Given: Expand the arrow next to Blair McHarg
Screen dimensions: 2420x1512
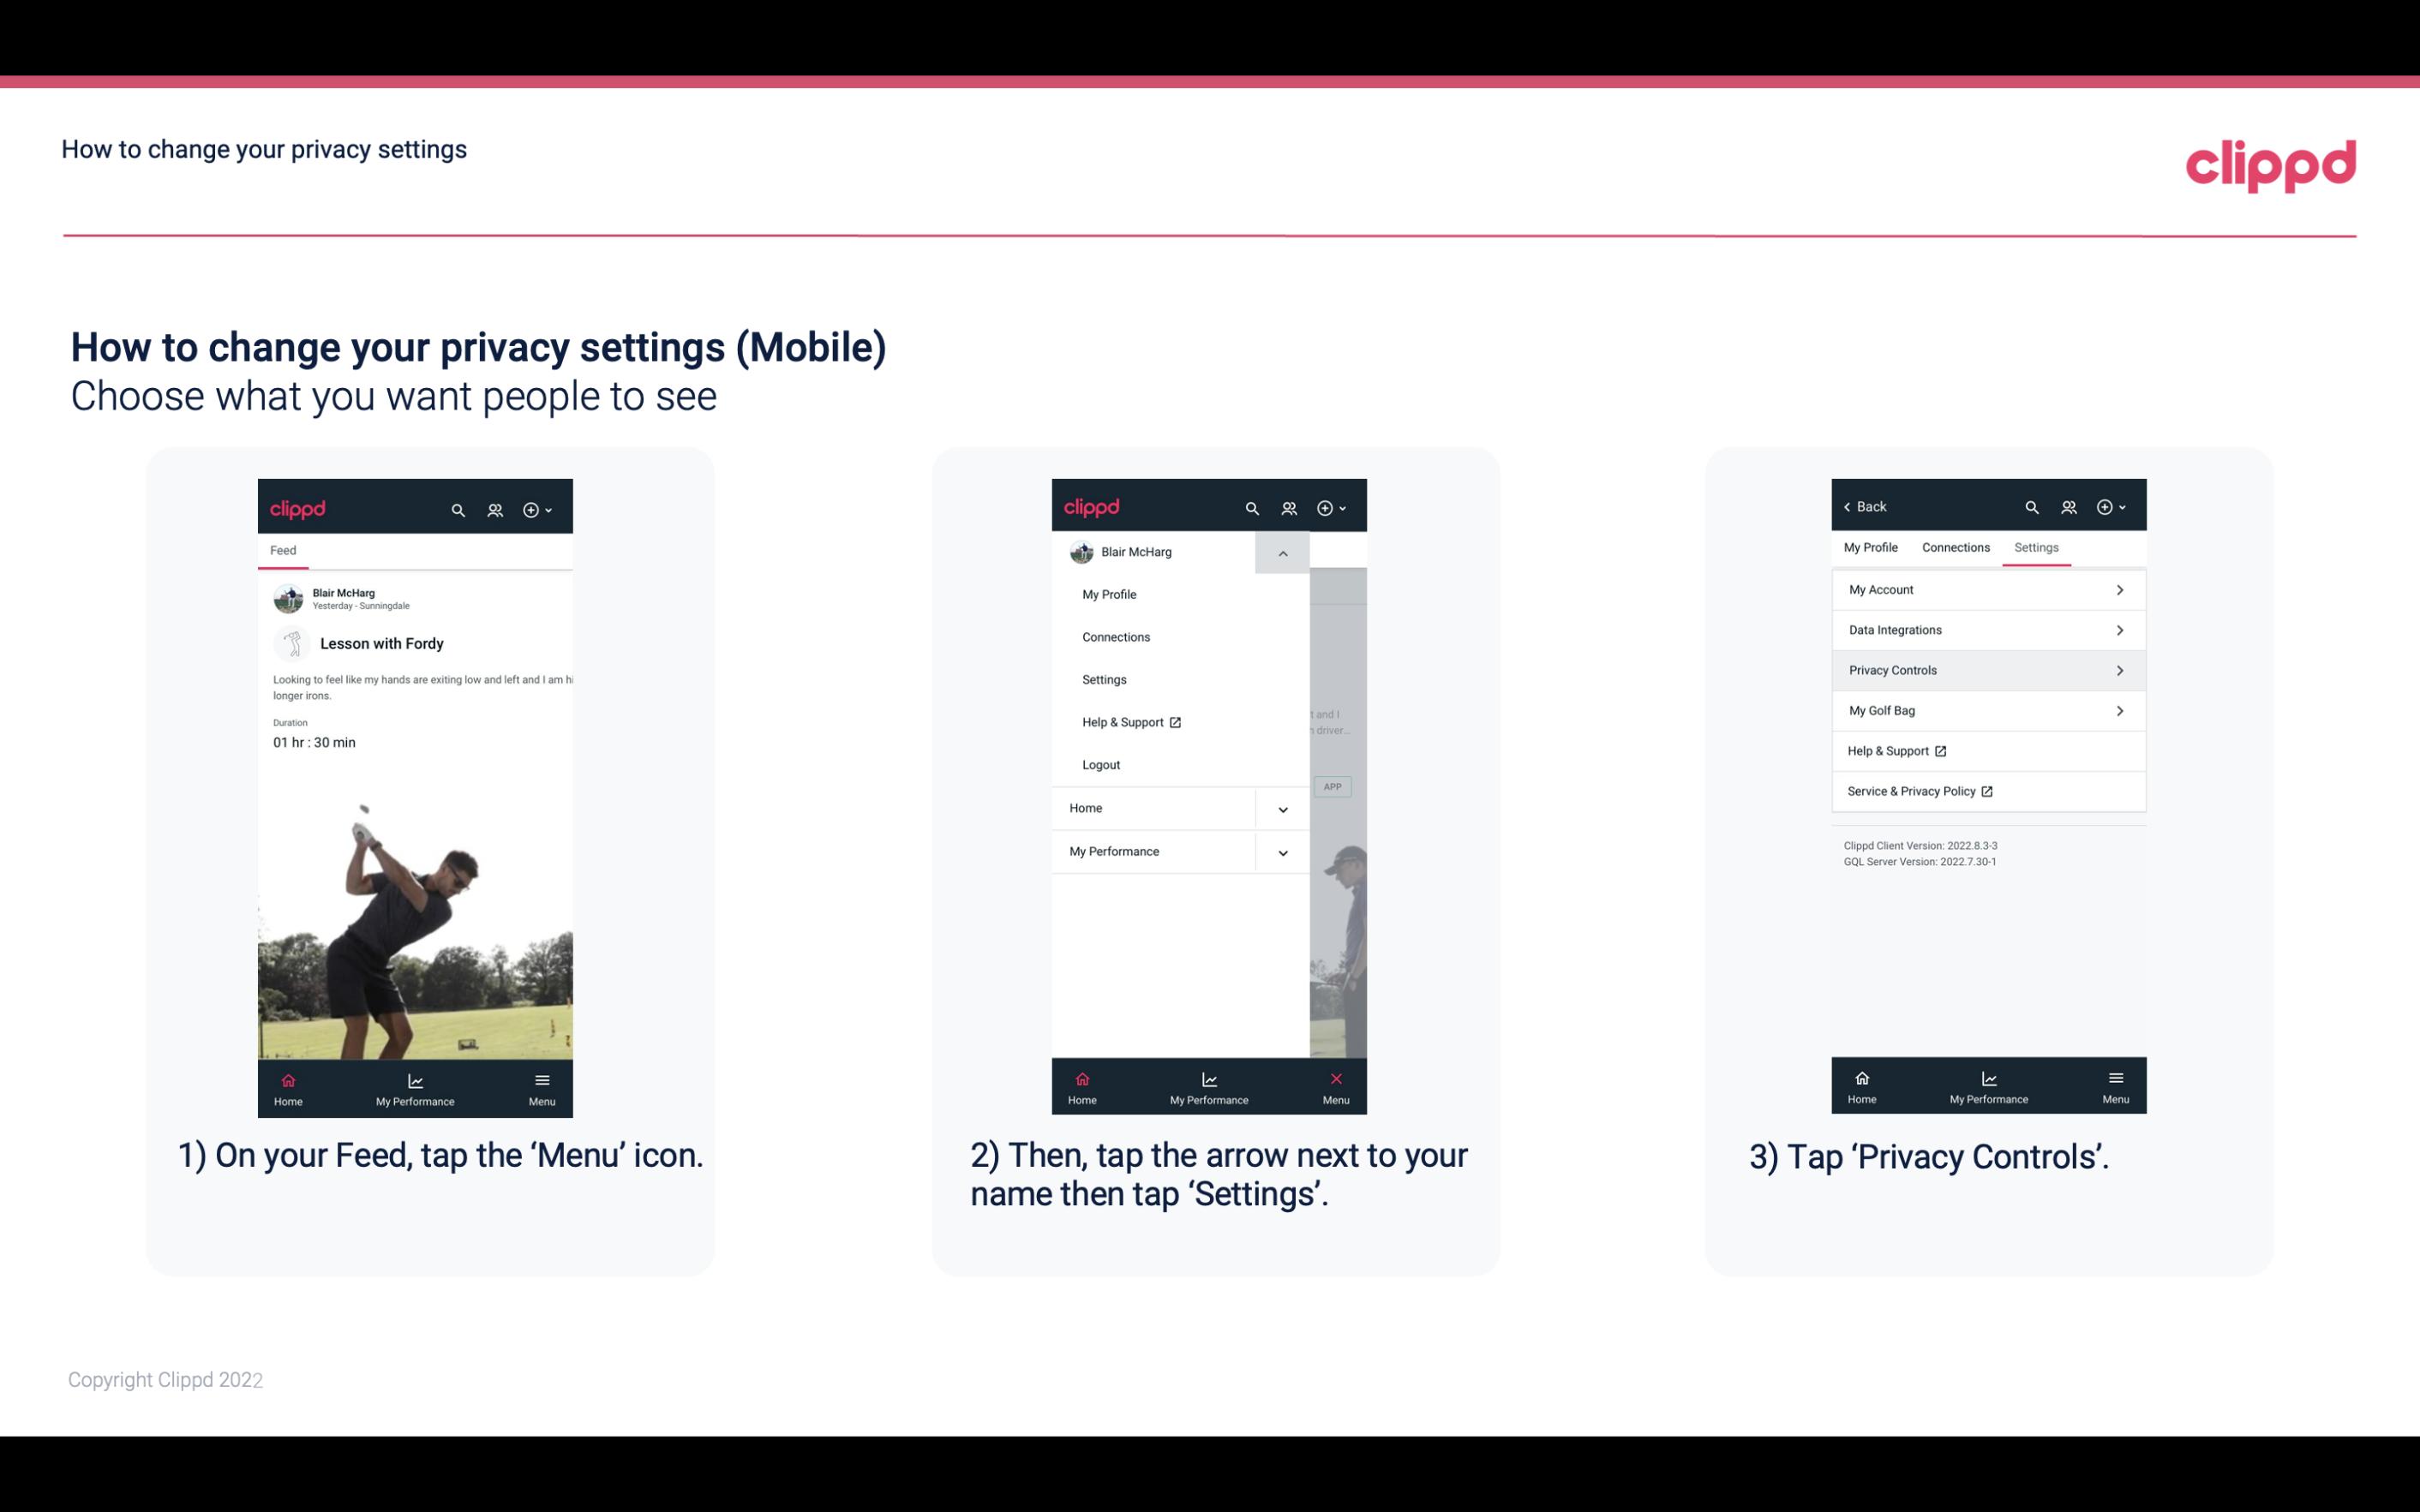Looking at the screenshot, I should pos(1282,553).
